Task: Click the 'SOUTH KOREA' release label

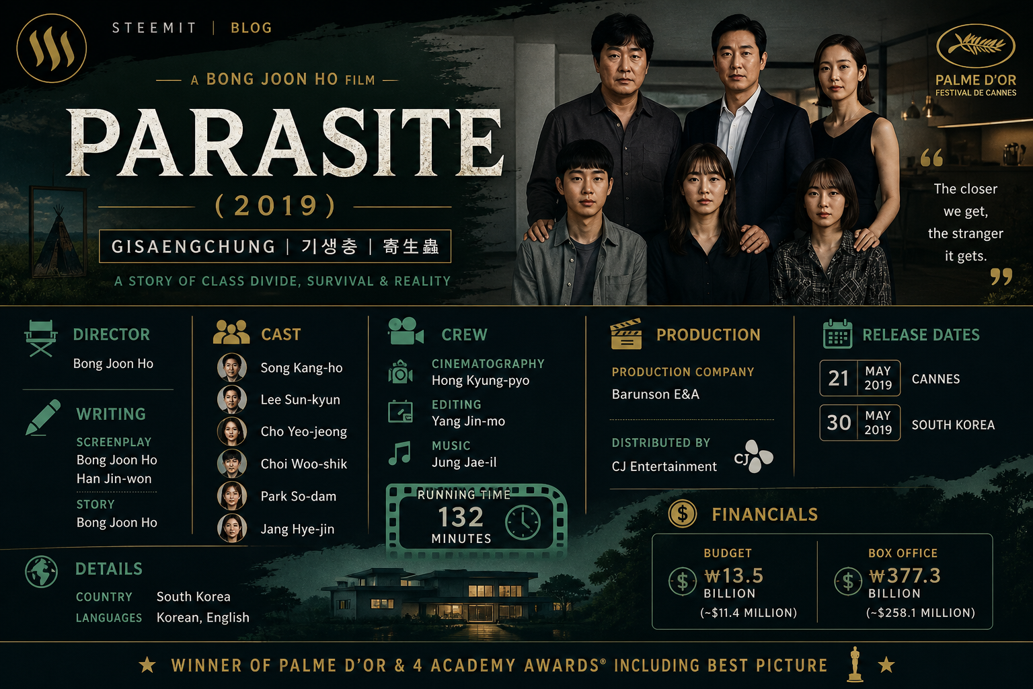Action: 953,425
